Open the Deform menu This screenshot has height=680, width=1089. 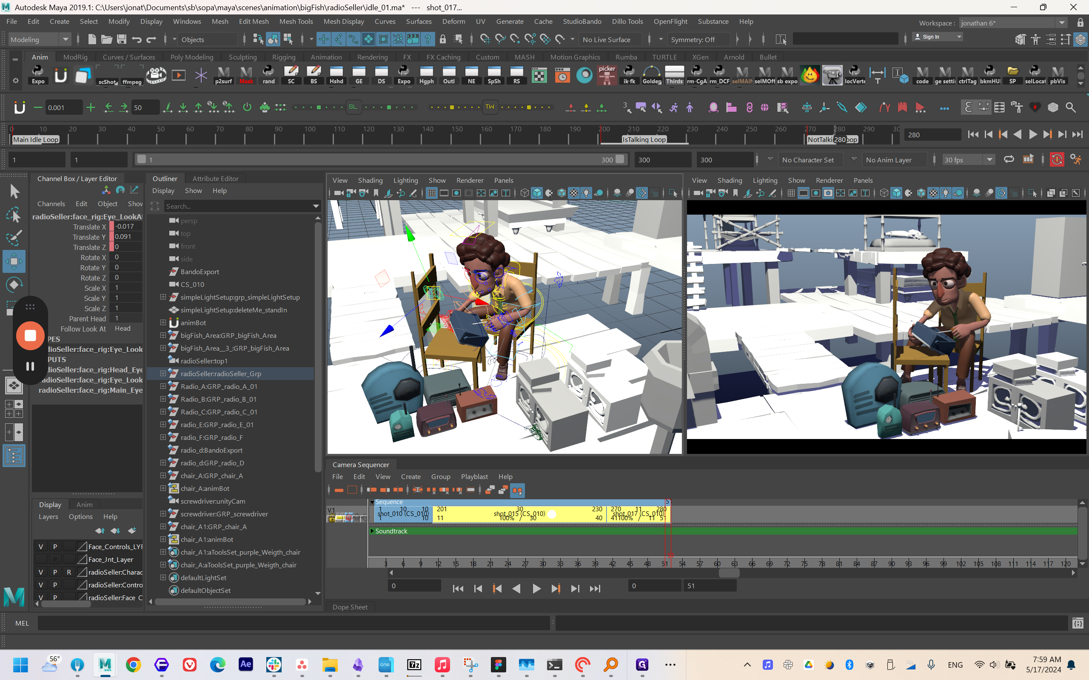pyautogui.click(x=453, y=22)
